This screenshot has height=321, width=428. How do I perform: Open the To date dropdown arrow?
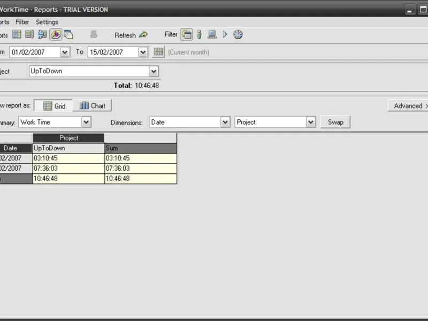point(143,52)
